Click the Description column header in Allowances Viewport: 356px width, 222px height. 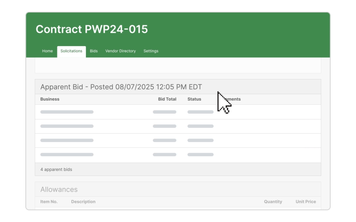(83, 202)
